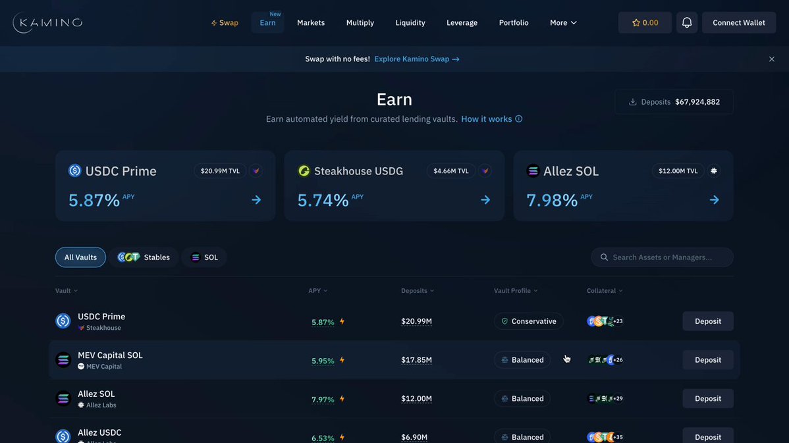Screen dimensions: 789x443
Task: Expand the More menu
Action: [x=563, y=22]
